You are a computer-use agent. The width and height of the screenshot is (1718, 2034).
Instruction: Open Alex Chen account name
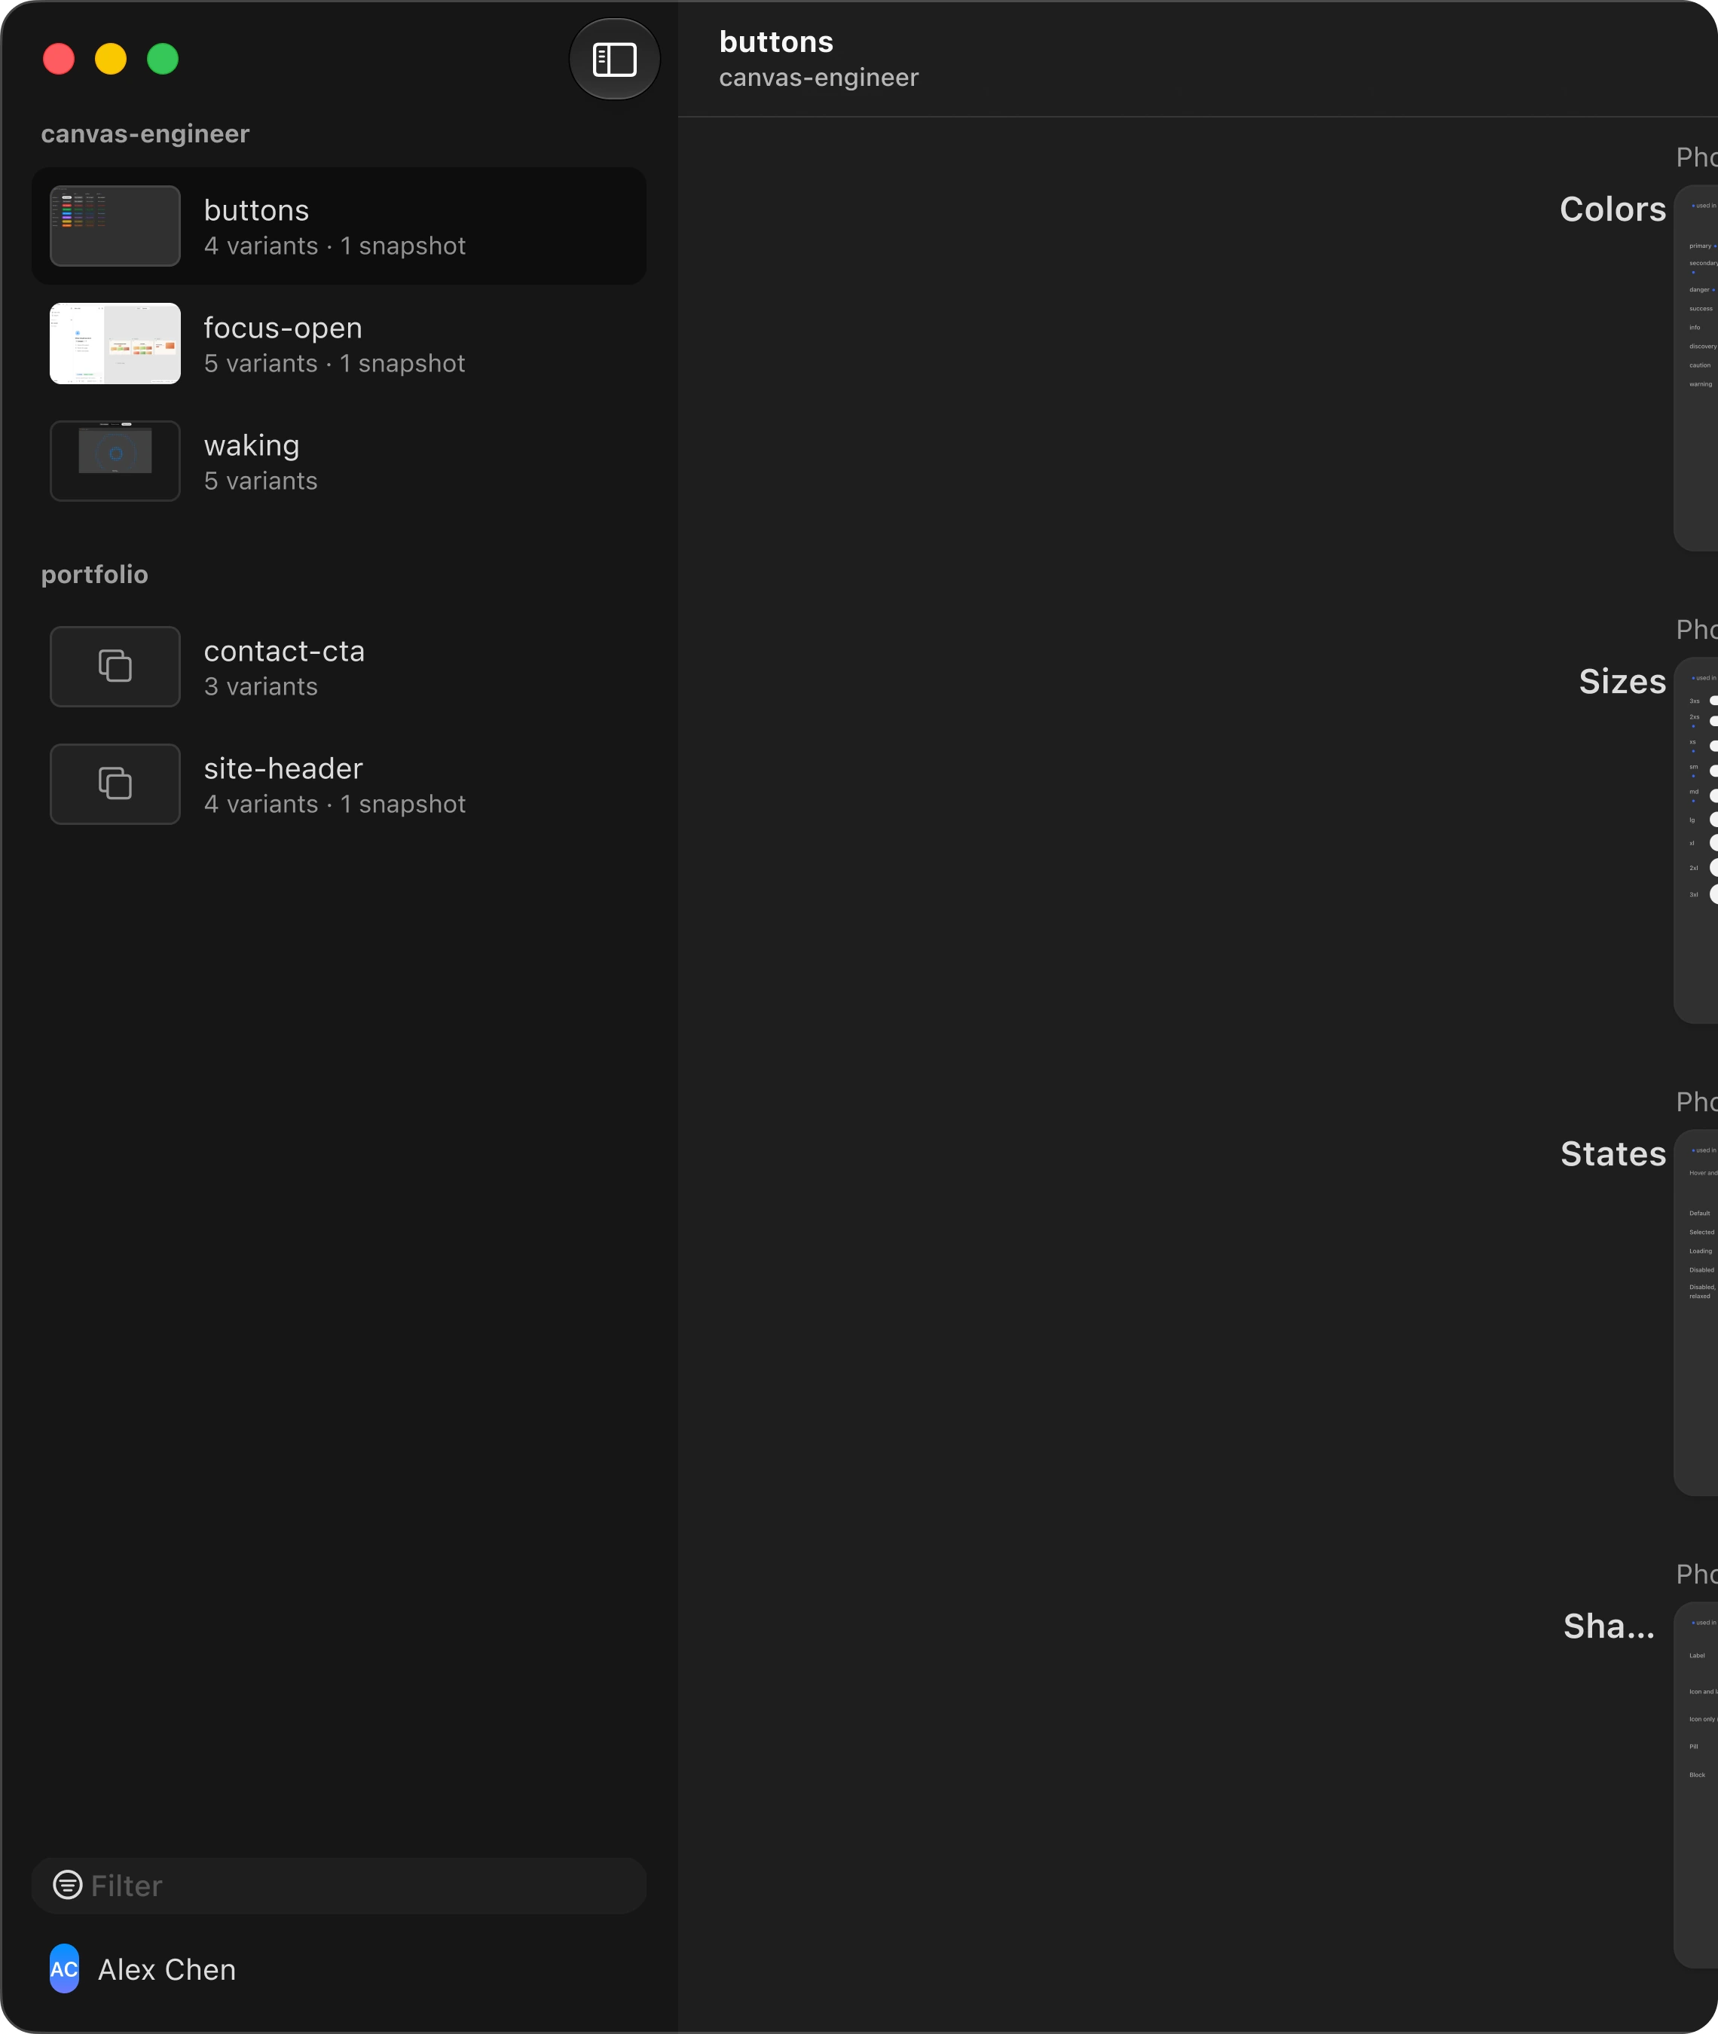167,1970
